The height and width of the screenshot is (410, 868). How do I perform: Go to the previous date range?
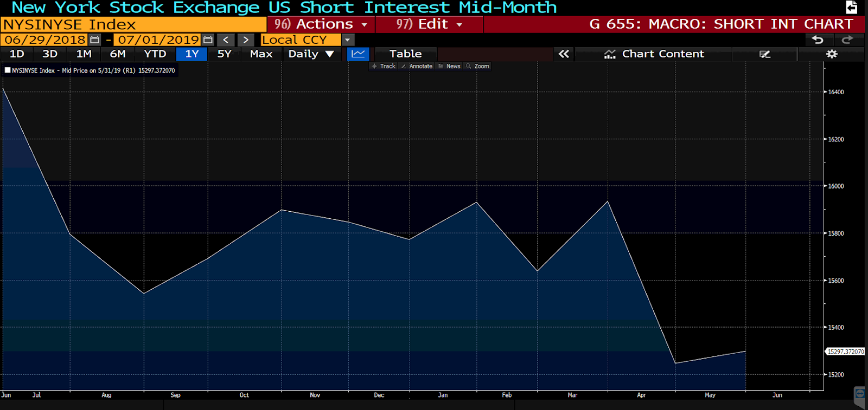click(226, 40)
